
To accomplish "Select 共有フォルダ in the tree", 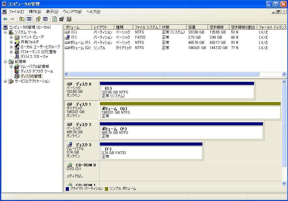I will (30, 42).
